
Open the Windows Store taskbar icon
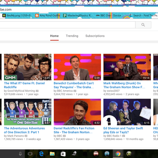coord(63,154)
